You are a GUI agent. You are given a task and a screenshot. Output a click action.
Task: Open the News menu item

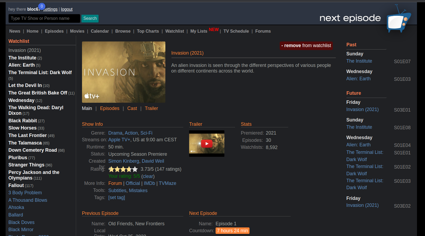[x=15, y=31]
